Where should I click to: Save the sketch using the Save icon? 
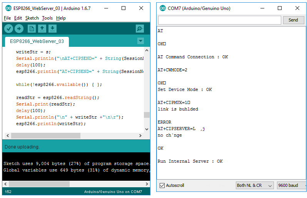52,29
